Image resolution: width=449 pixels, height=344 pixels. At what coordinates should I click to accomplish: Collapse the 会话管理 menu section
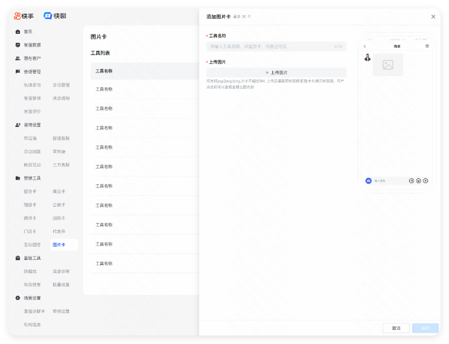(x=32, y=71)
